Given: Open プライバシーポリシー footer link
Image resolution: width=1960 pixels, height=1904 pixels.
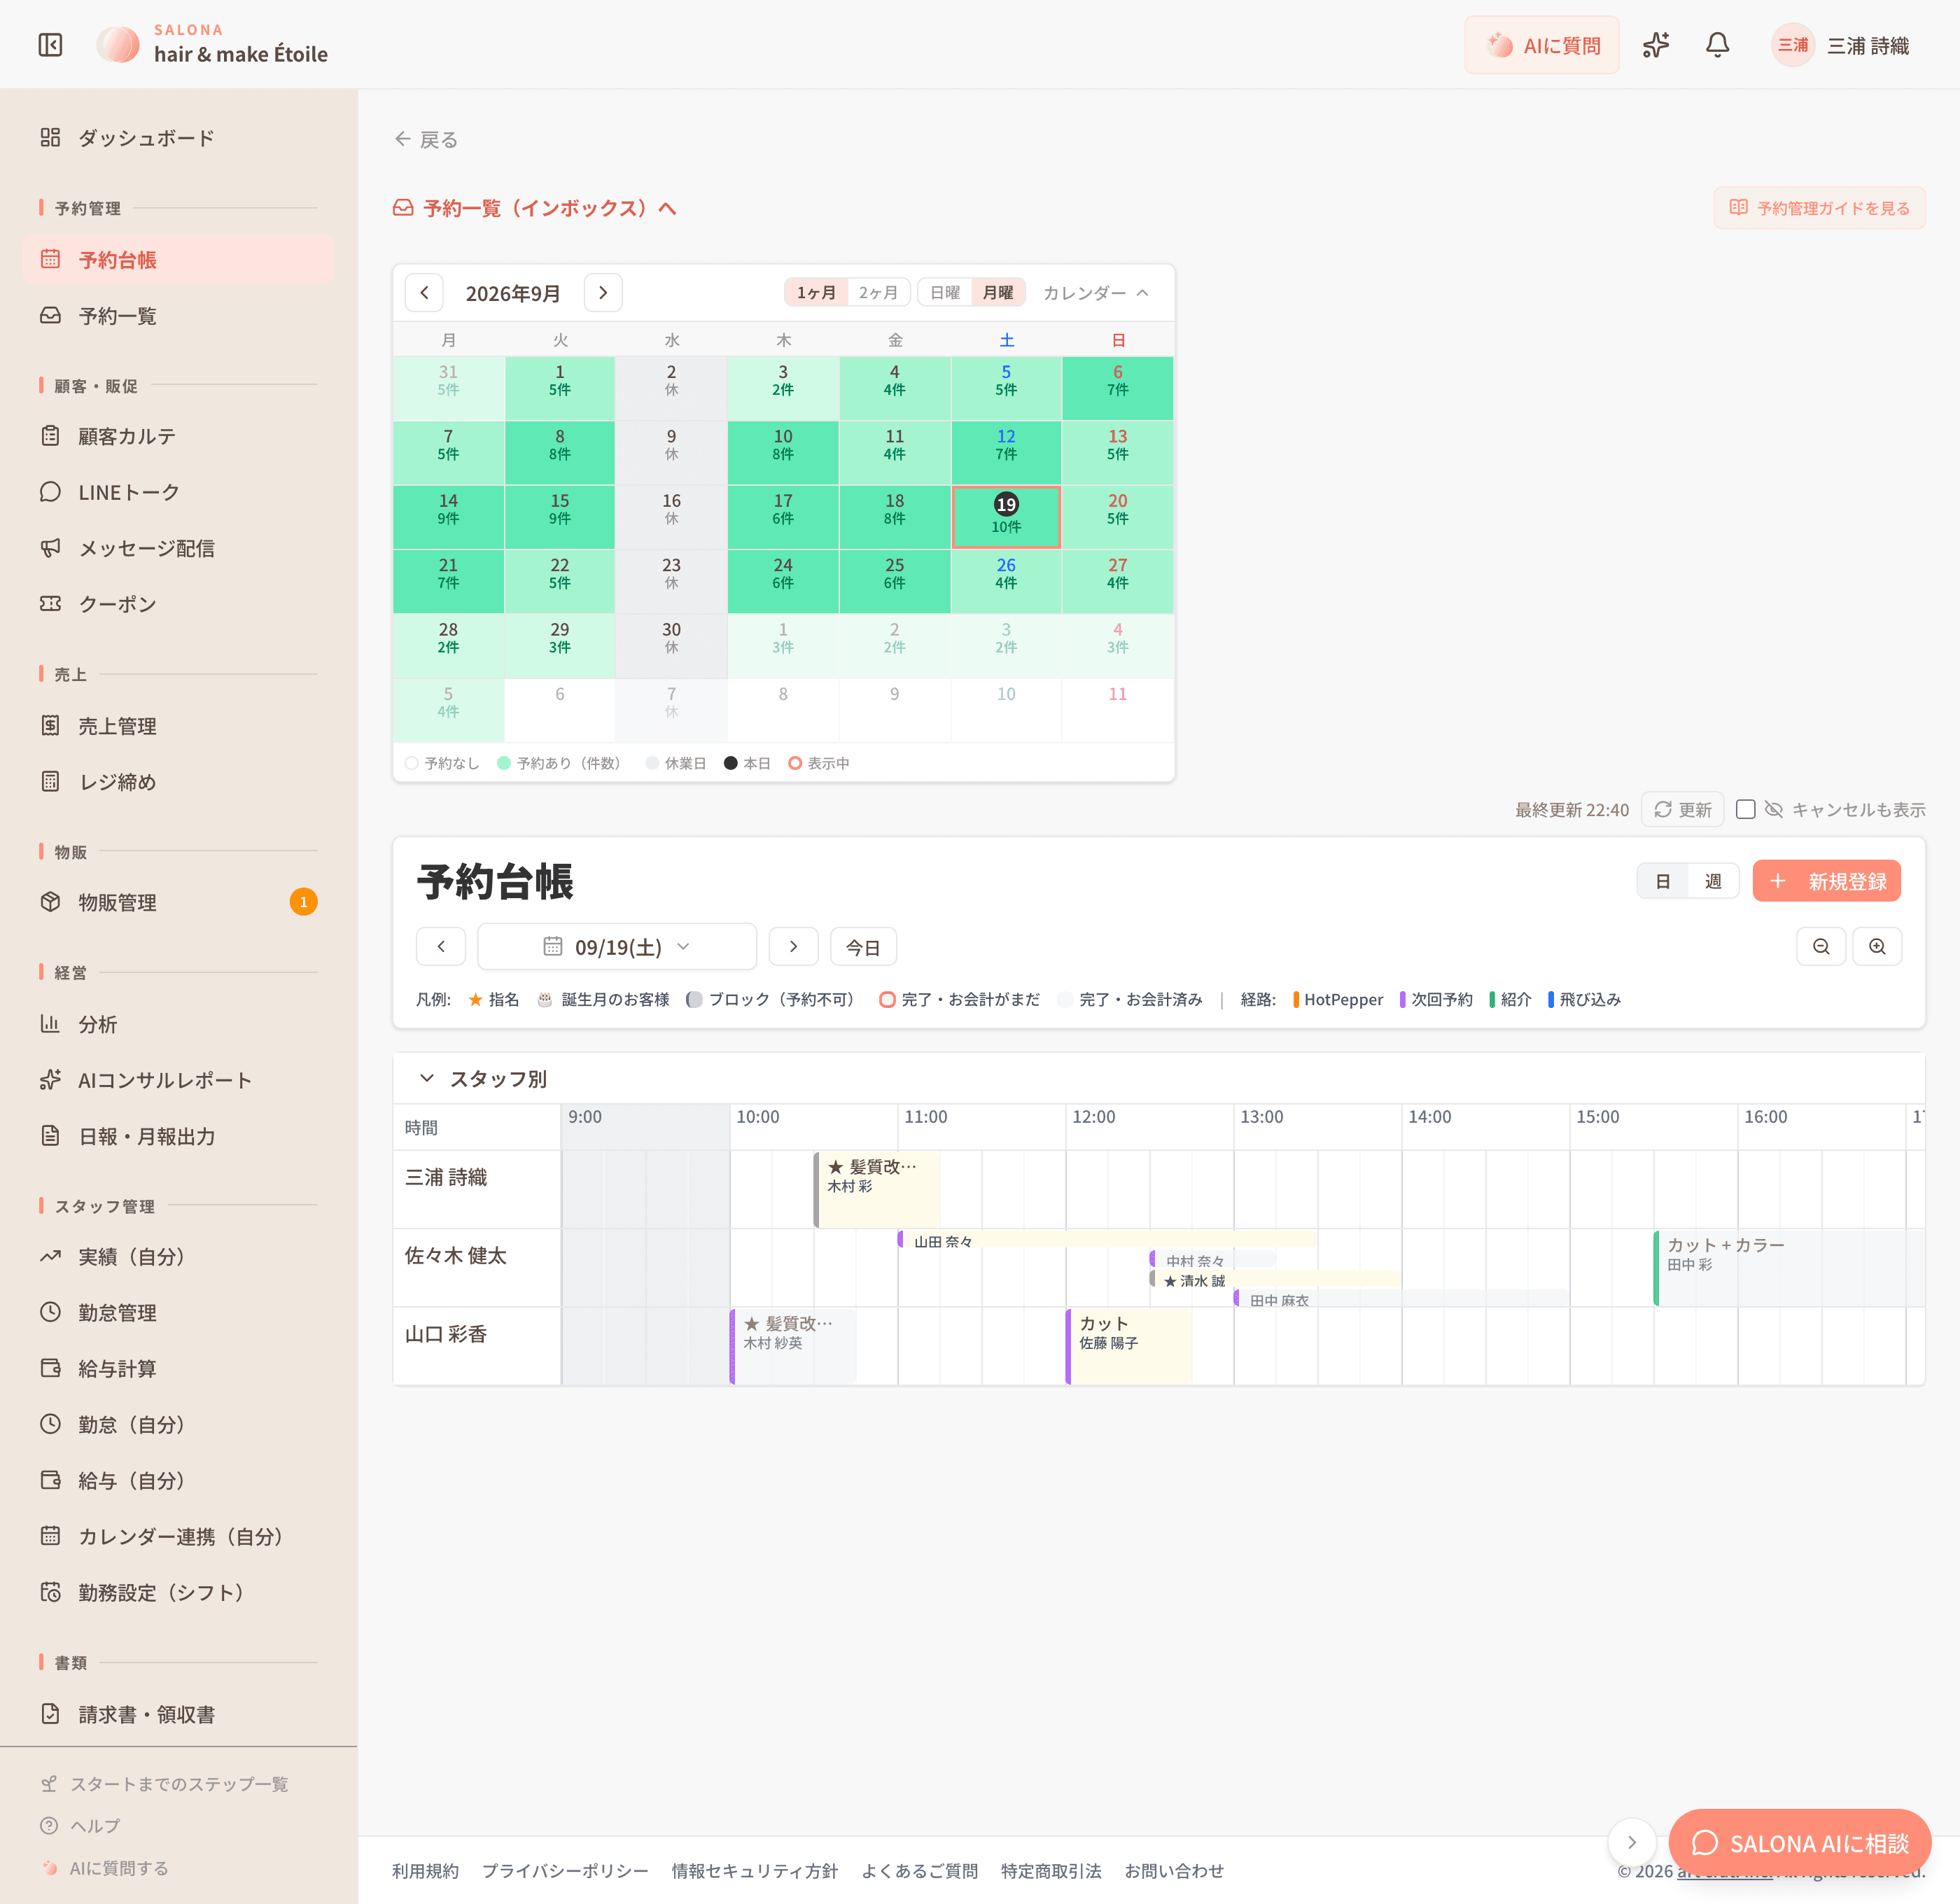Looking at the screenshot, I should [x=565, y=1870].
